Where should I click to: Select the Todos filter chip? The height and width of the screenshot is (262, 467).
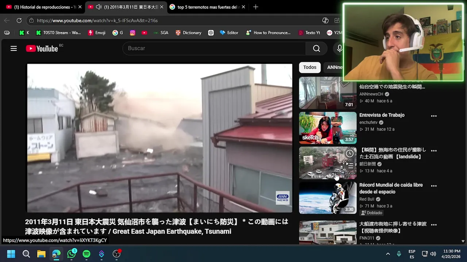(310, 67)
